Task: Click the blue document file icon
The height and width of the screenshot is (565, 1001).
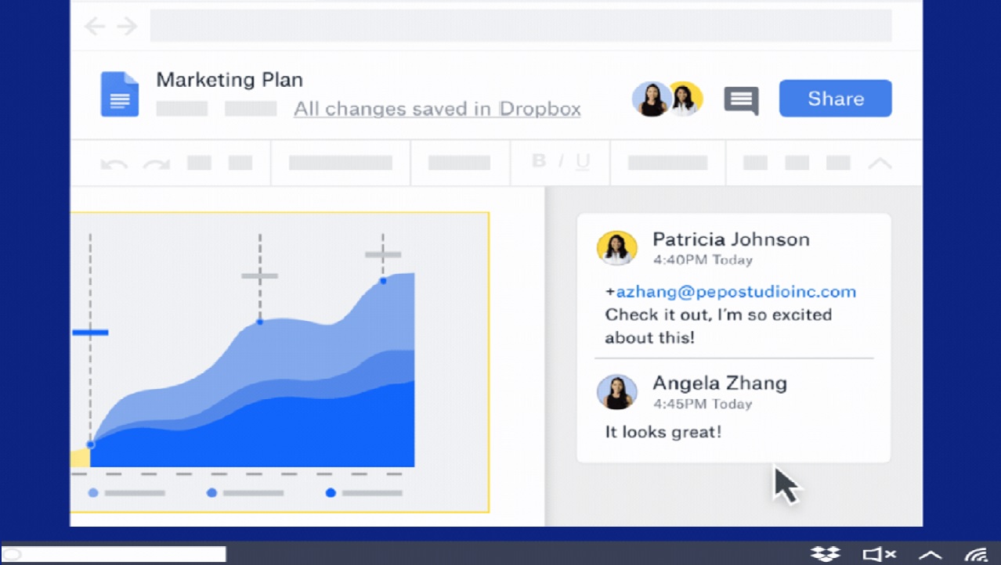Action: coord(120,95)
